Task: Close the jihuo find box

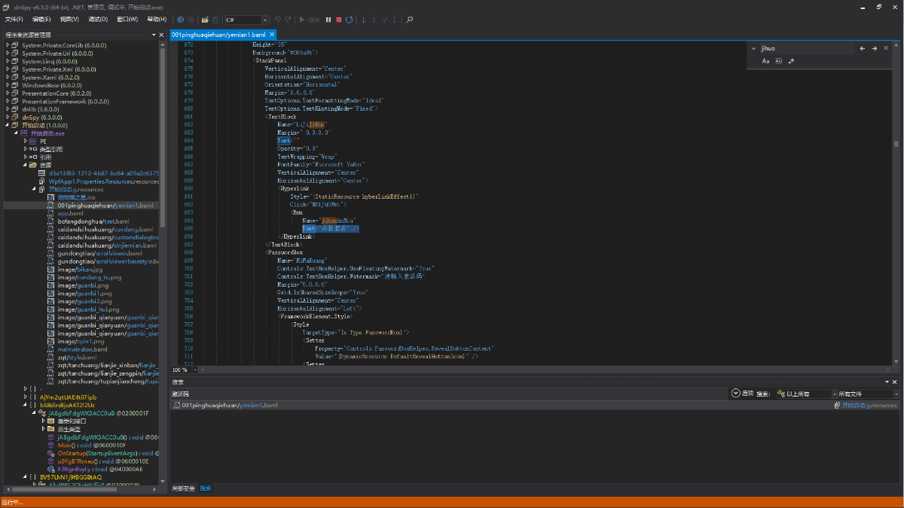Action: (x=887, y=48)
